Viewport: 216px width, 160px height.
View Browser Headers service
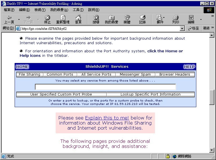(x=175, y=75)
